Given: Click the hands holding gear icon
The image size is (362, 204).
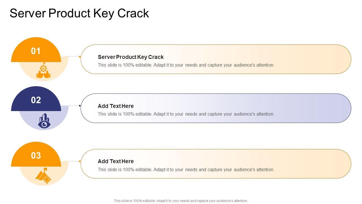Looking at the screenshot, I should coord(43,71).
